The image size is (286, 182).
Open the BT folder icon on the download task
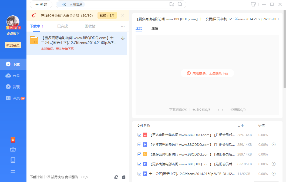click(33, 40)
